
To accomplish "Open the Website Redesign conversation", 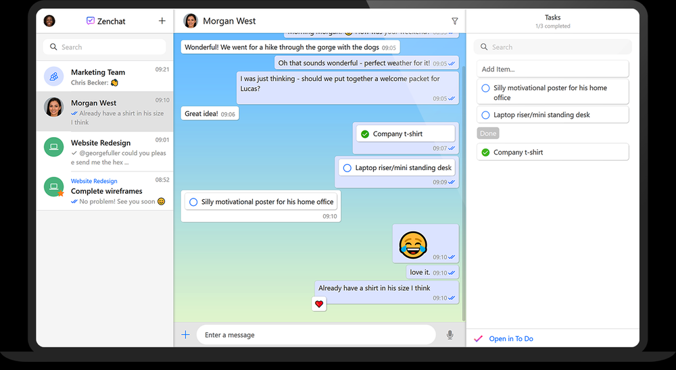I will [105, 152].
